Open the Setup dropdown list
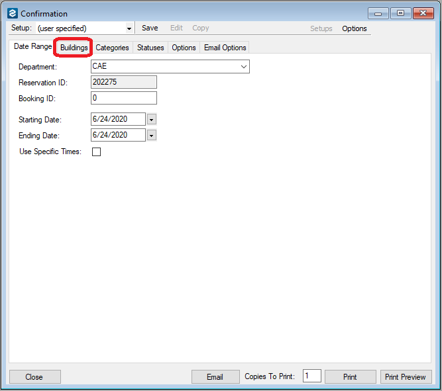This screenshot has width=442, height=391. tap(129, 28)
